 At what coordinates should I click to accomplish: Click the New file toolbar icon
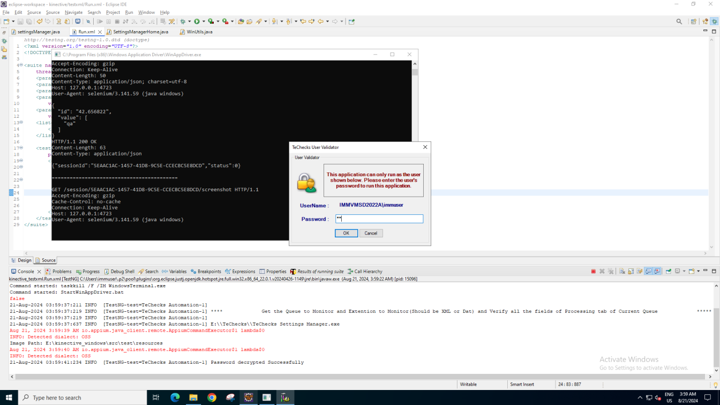6,21
